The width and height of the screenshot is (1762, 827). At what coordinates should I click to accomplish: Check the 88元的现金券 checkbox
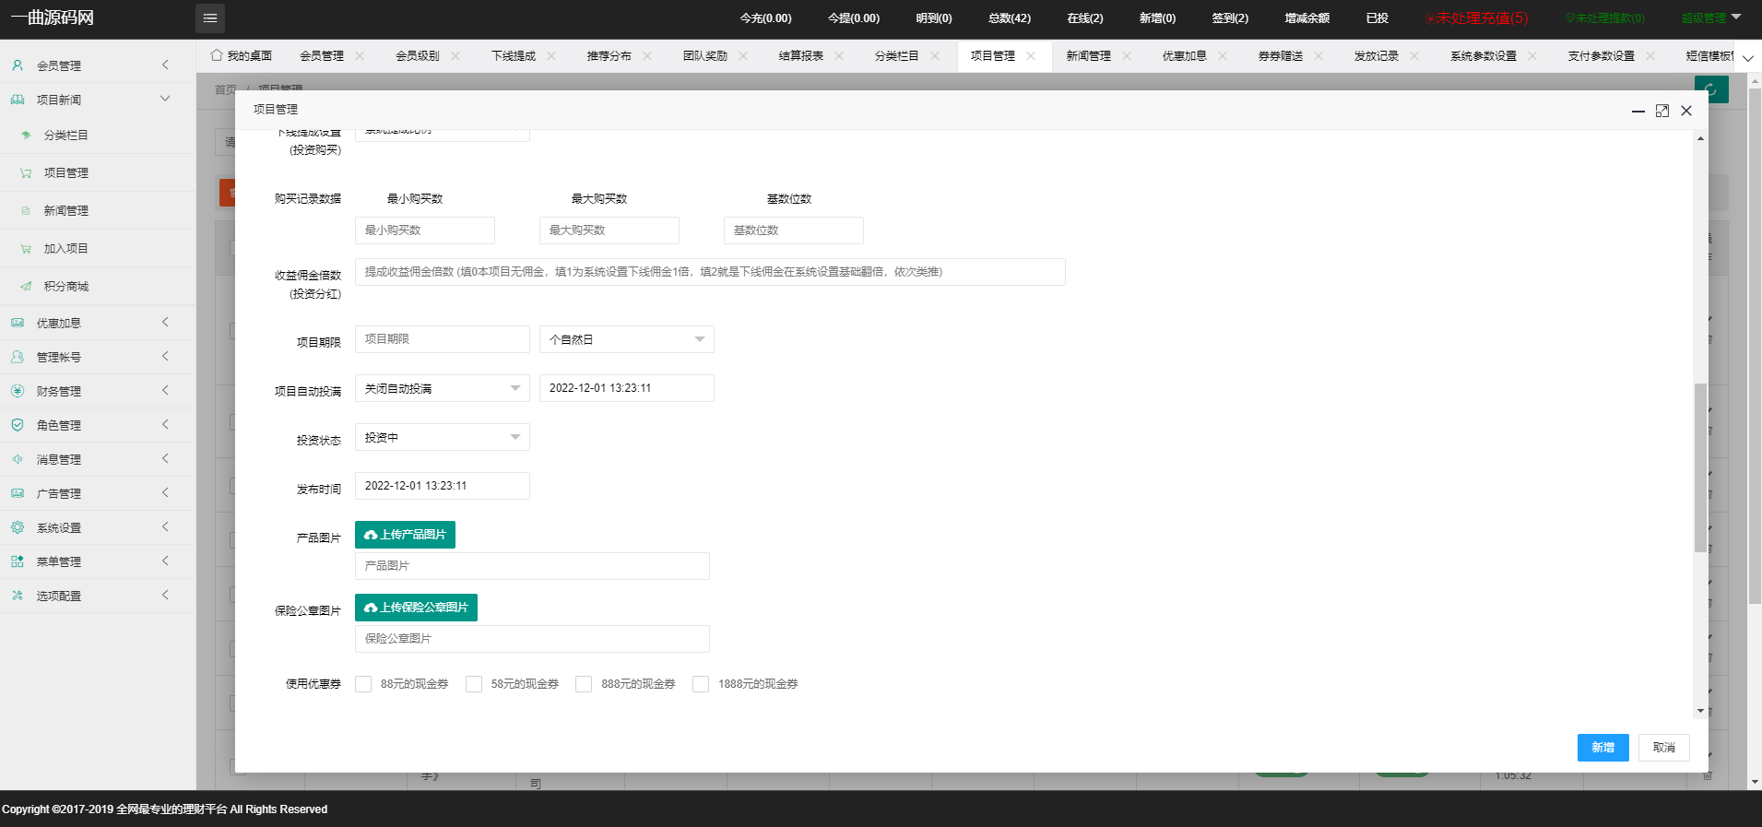363,684
